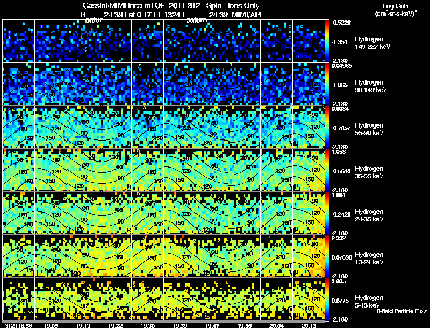Click the 0.07630 scale value
This screenshot has height=328, width=430.
pos(342,257)
